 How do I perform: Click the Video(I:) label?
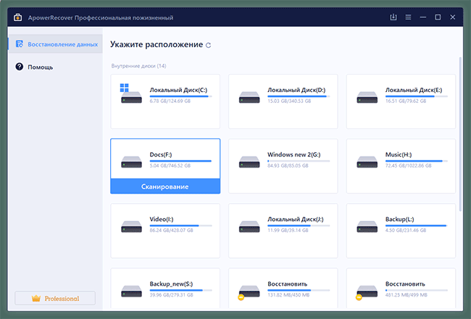(x=162, y=219)
